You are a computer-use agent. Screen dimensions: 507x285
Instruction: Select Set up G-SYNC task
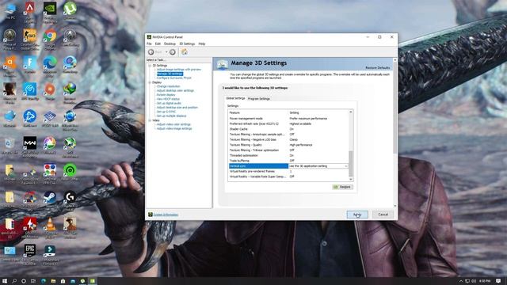(166, 112)
